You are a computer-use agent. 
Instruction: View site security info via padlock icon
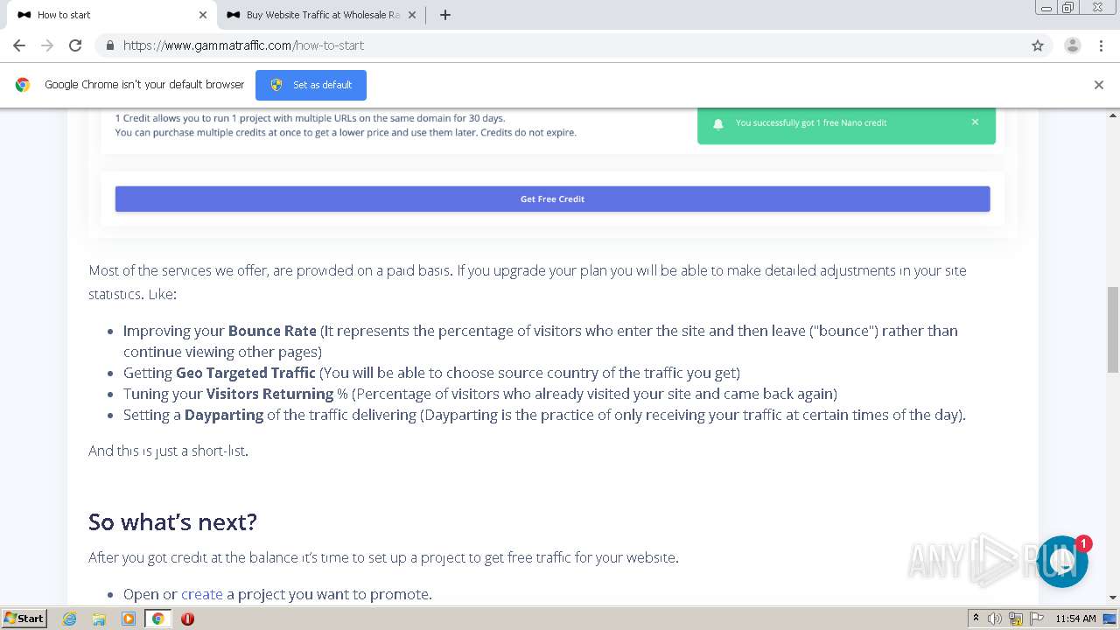110,45
